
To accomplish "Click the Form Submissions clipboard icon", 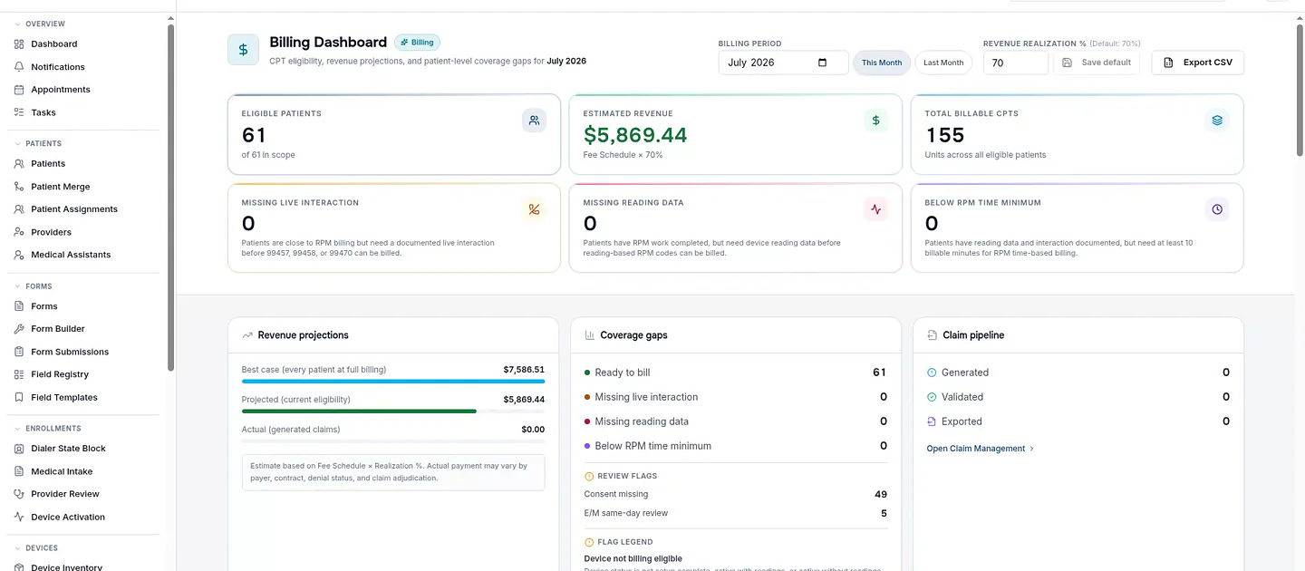I will 19,351.
